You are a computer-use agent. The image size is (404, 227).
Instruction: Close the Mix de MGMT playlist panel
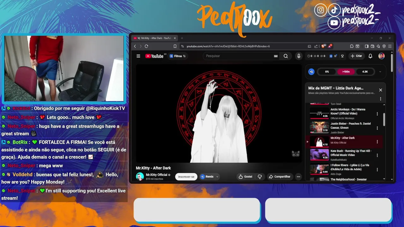point(381,90)
